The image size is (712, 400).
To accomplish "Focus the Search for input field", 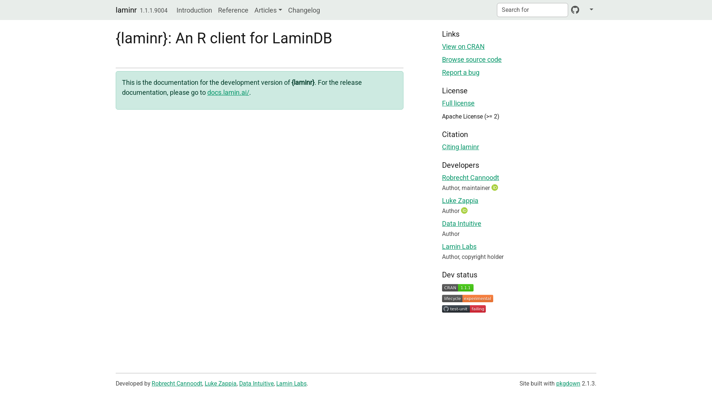I will pos(533,10).
